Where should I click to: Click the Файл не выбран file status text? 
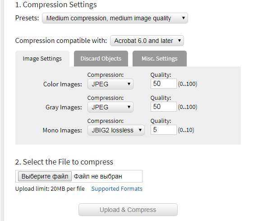[98, 176]
